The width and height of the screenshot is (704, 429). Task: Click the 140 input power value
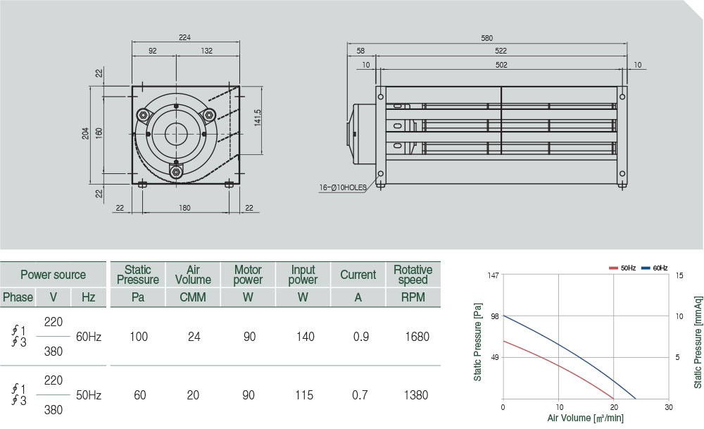305,337
